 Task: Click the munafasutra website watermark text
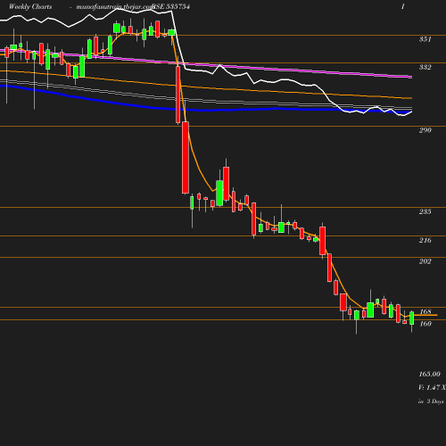[115, 7]
